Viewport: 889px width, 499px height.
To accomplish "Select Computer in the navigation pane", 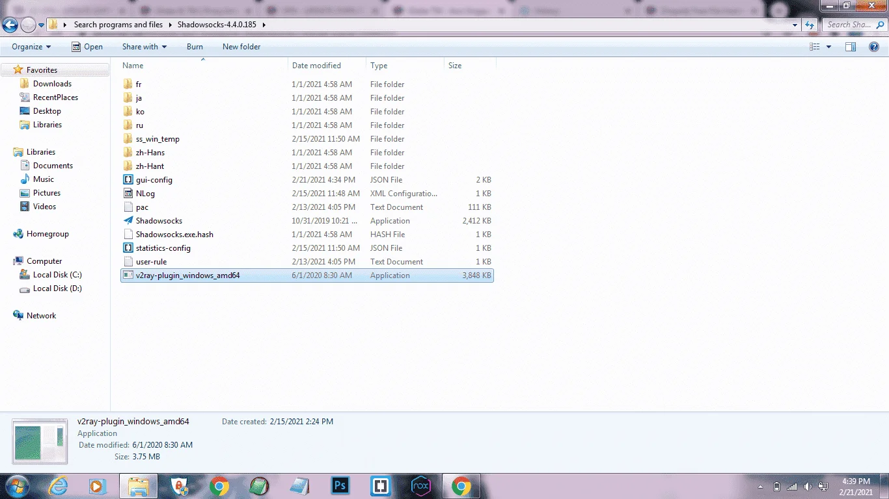I will point(44,261).
